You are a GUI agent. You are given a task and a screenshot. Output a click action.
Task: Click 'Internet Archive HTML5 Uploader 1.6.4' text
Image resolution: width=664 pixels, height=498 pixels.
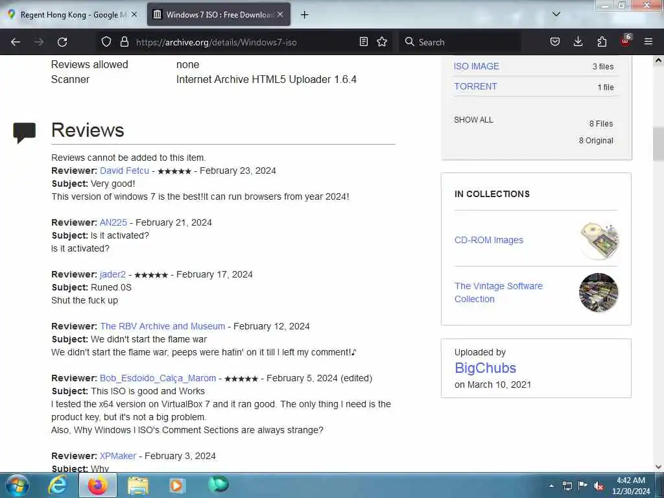coord(267,79)
